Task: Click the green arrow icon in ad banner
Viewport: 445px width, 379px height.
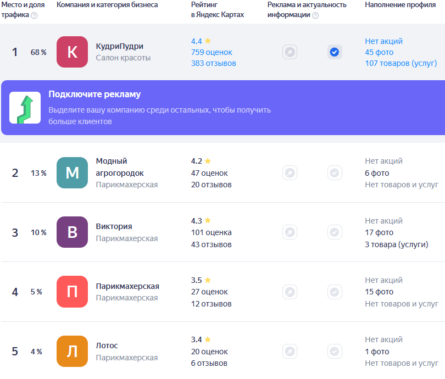Action: pyautogui.click(x=25, y=108)
